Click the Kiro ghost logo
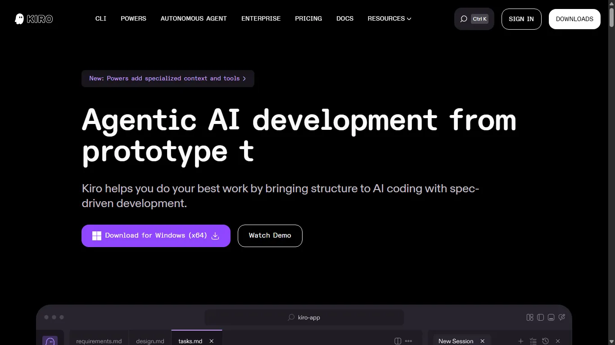615x345 pixels. [x=19, y=19]
